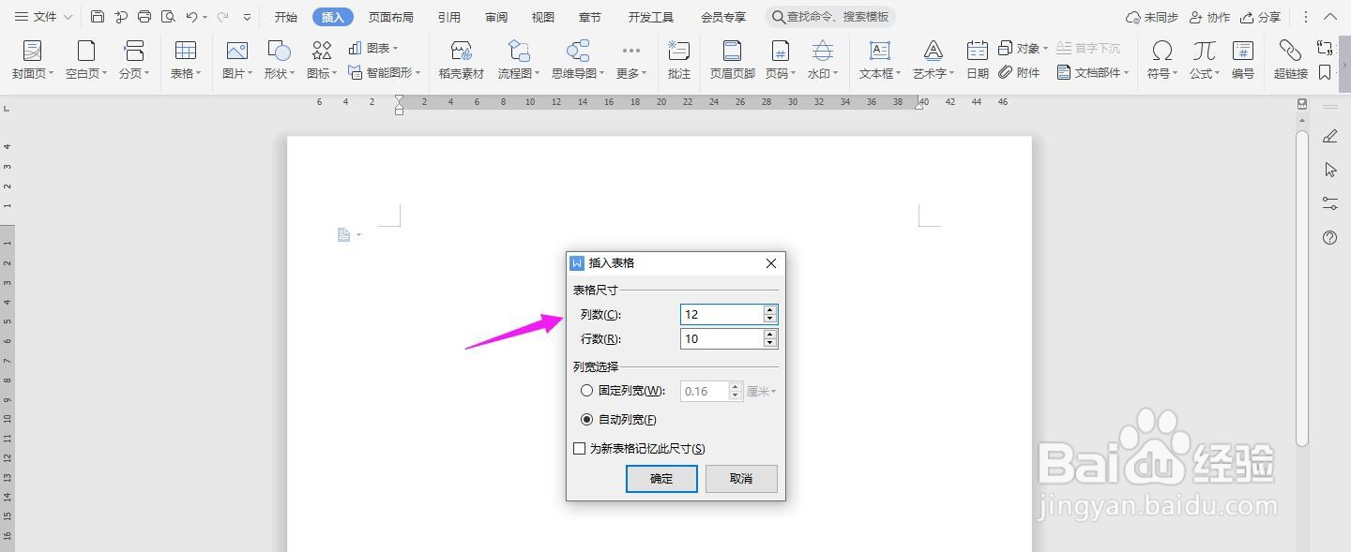Click the 协作 collaborate button
Viewport: 1351px width, 552px height.
[1209, 17]
